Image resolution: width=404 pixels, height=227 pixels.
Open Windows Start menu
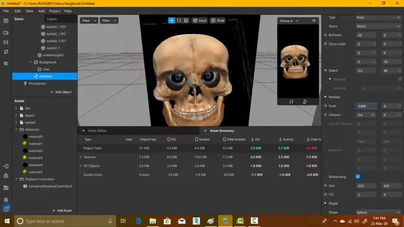(7, 221)
